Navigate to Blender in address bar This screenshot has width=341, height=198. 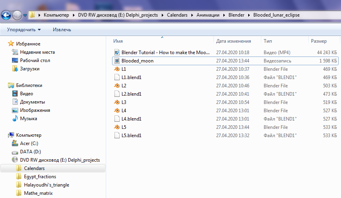(236, 15)
